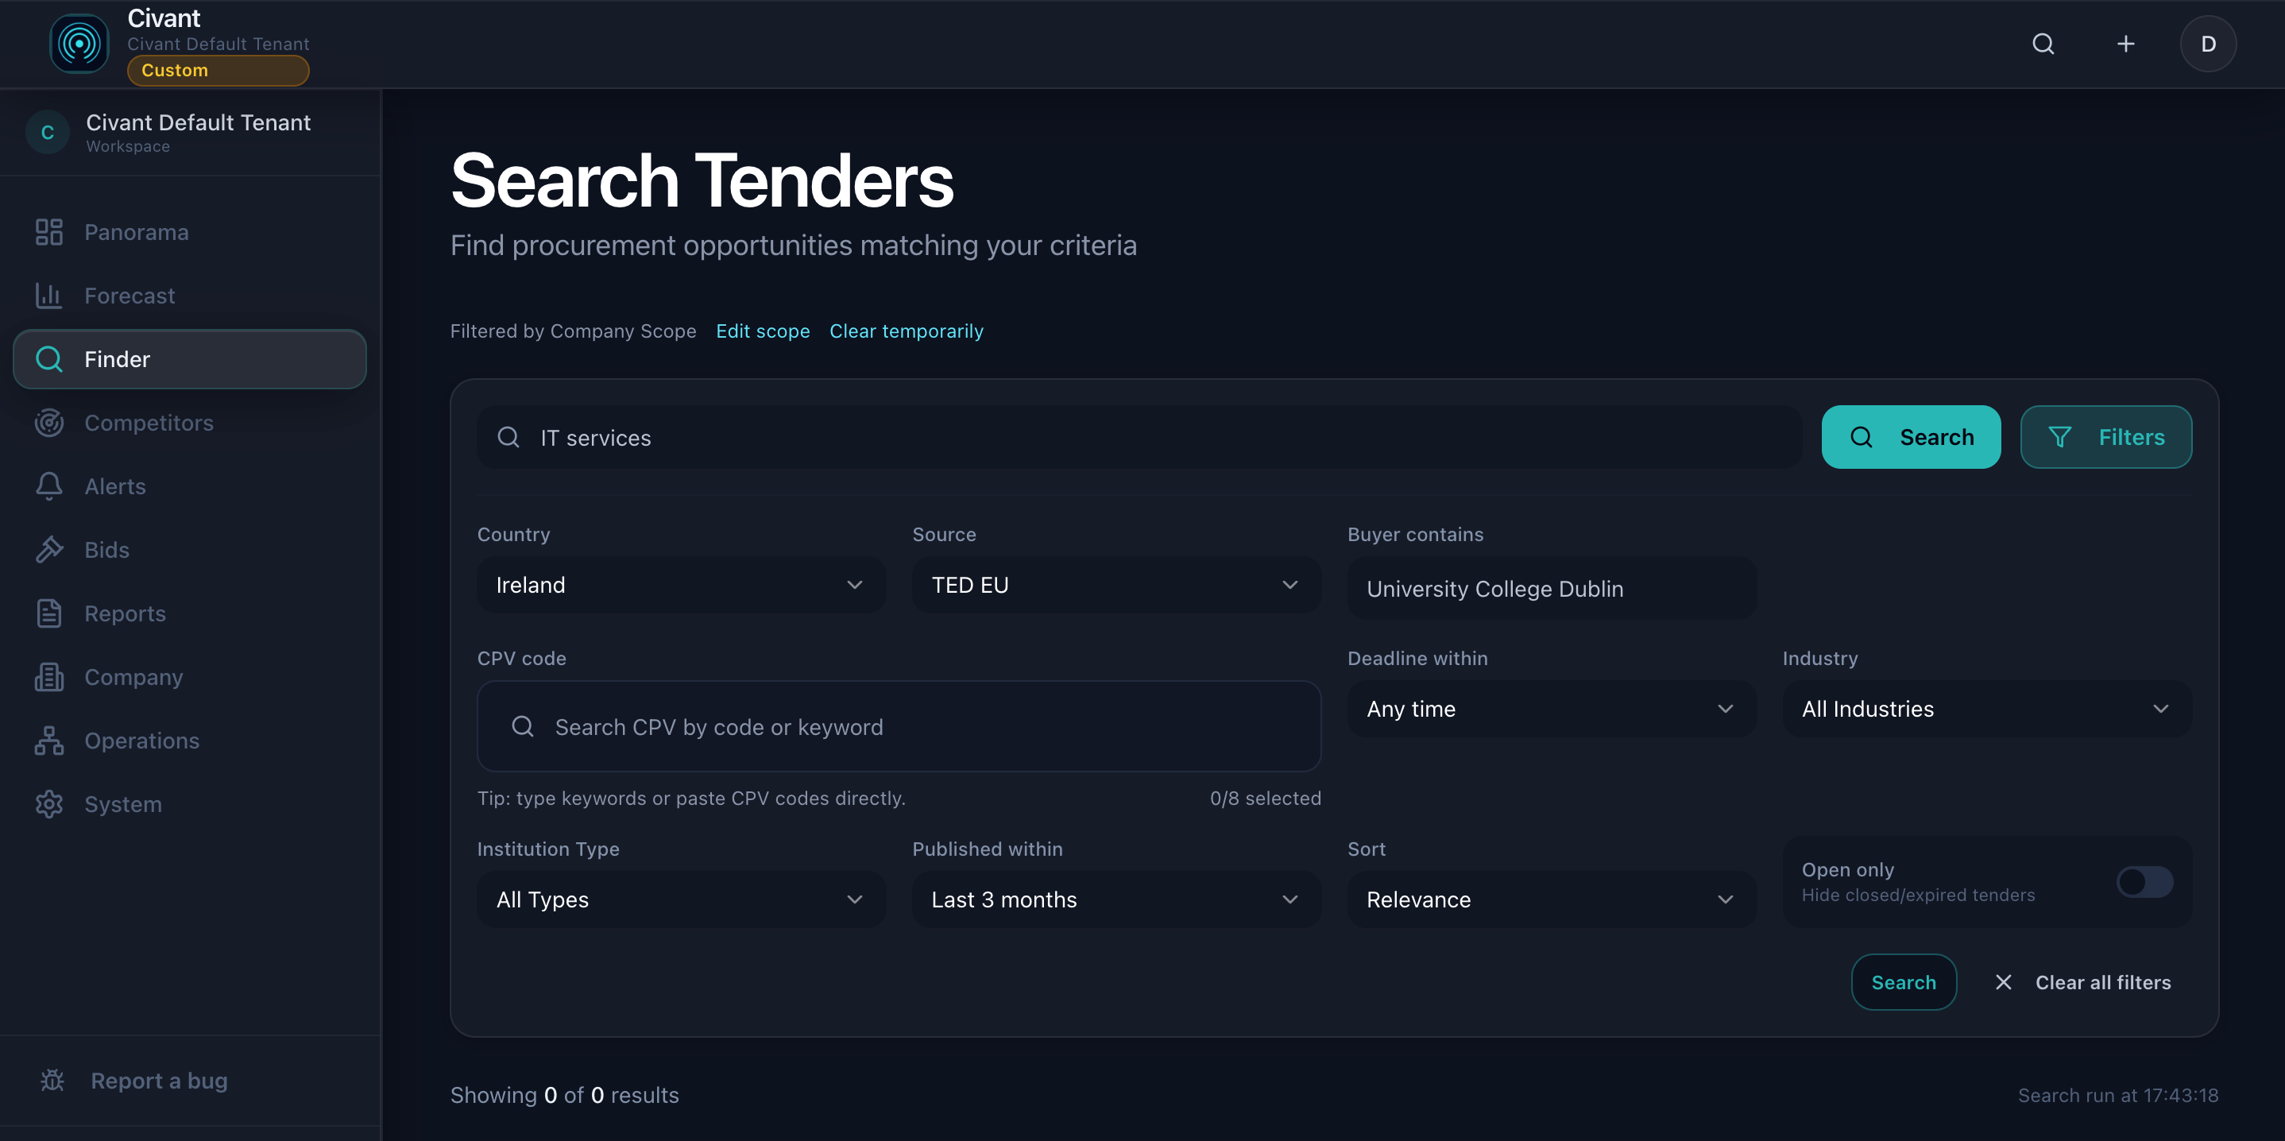Screen dimensions: 2285x1141
Task: Select the Forecast sidebar icon
Action: 130,296
